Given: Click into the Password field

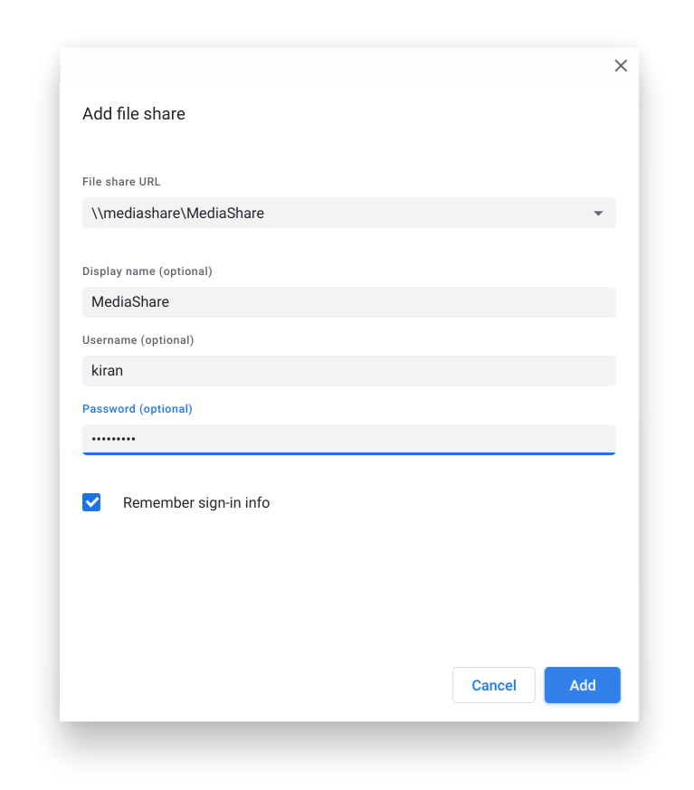Looking at the screenshot, I should (349, 439).
